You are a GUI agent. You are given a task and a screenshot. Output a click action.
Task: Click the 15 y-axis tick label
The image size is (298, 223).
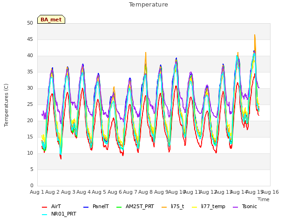[30, 137]
